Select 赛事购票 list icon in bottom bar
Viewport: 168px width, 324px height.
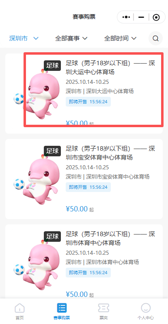click(62, 308)
